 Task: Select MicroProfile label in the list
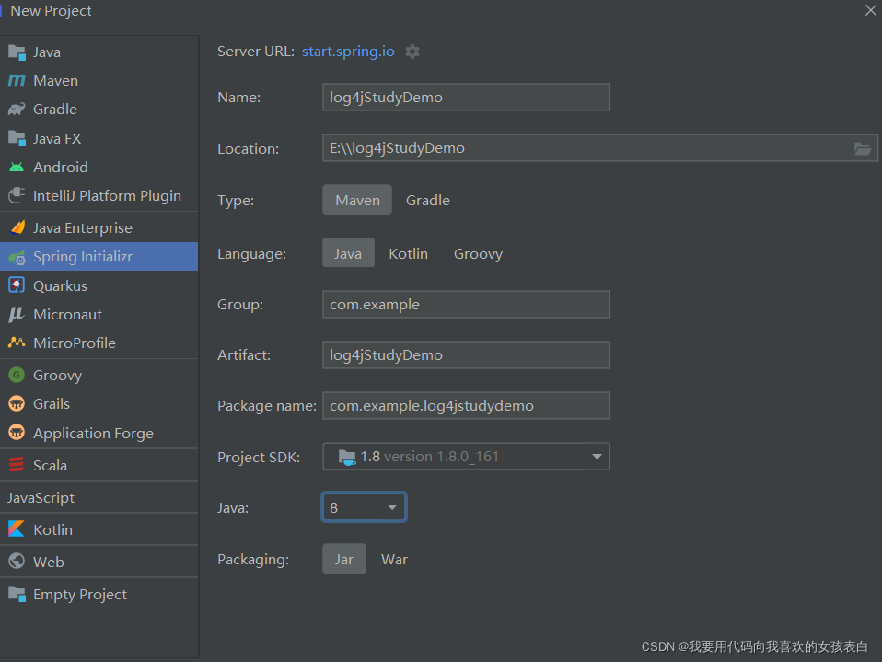click(75, 343)
